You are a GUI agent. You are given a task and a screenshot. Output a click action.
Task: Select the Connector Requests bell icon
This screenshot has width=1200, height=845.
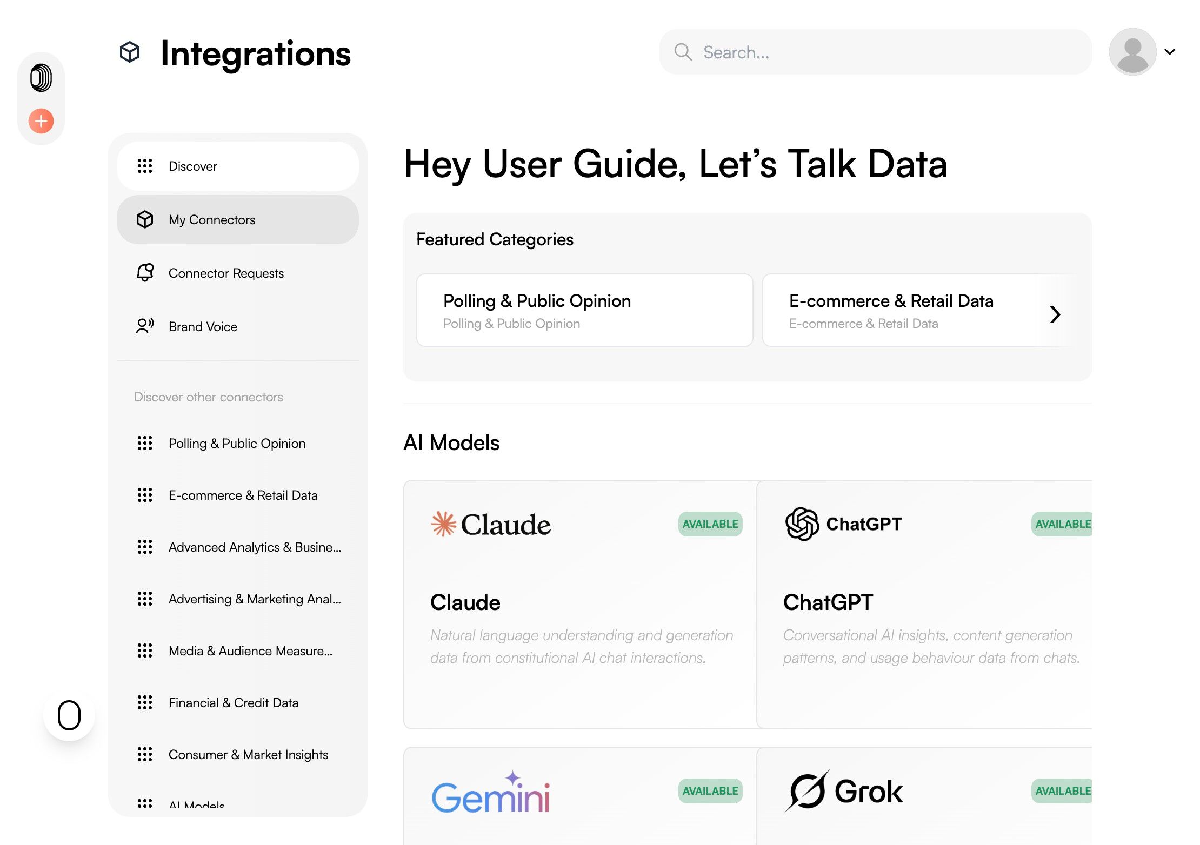click(x=145, y=272)
